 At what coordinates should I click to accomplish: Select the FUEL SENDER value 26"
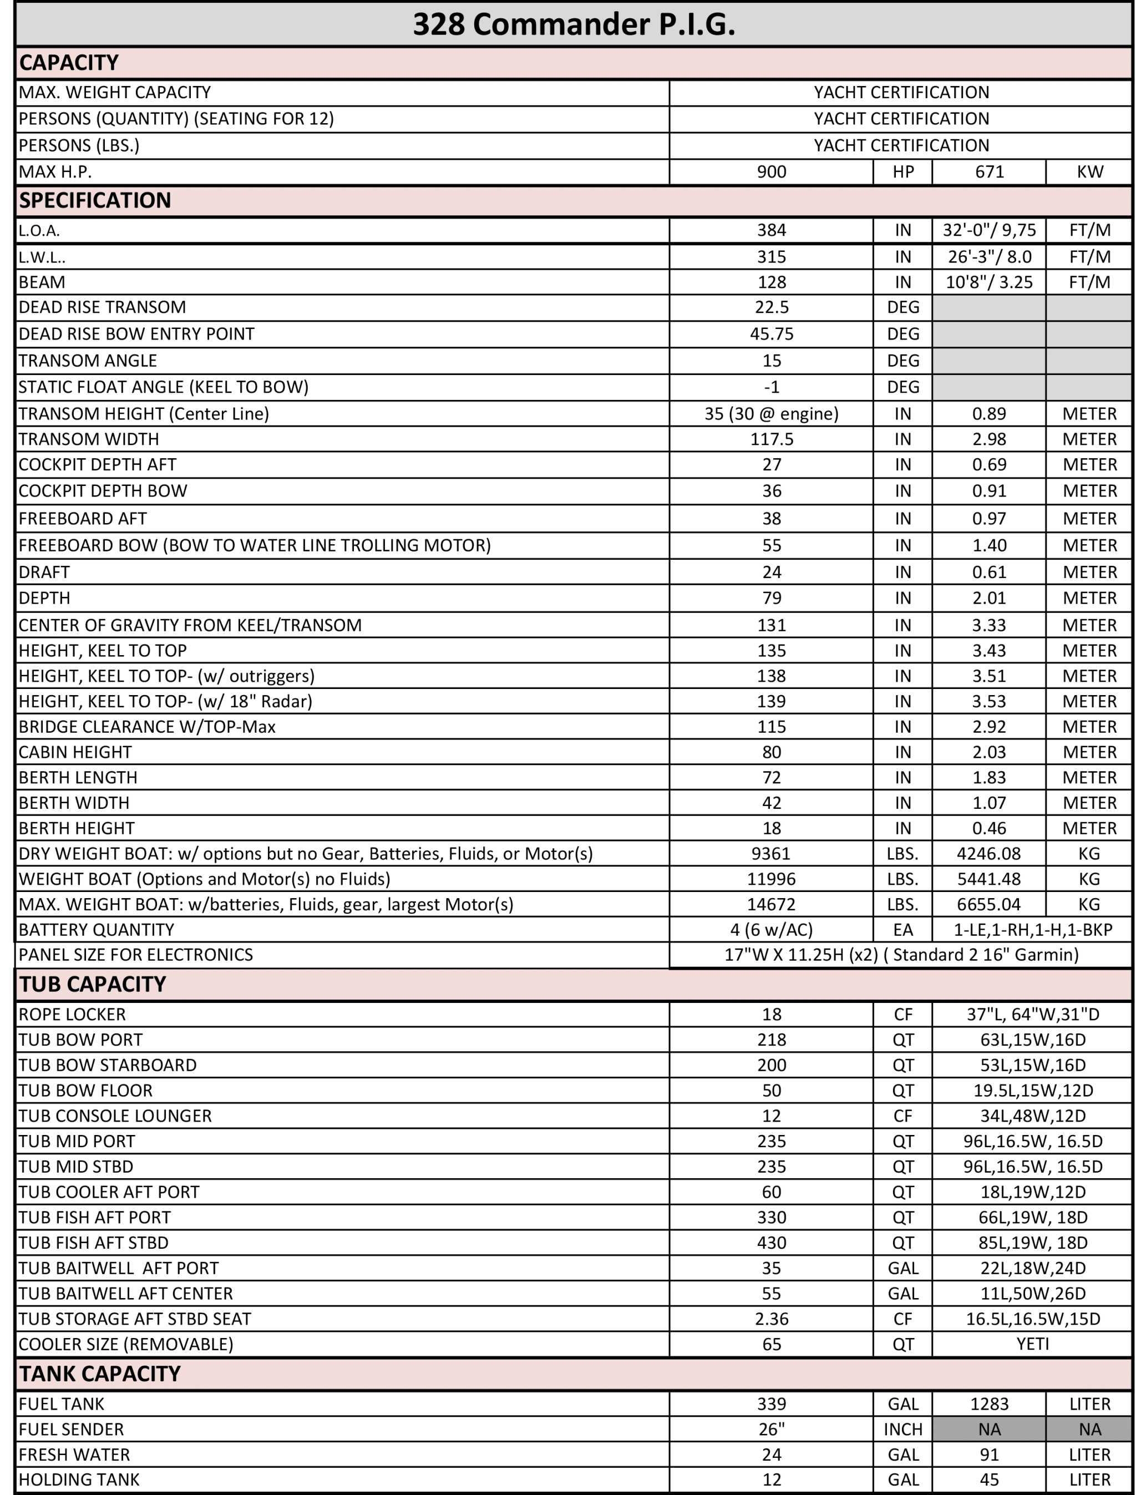[772, 1430]
